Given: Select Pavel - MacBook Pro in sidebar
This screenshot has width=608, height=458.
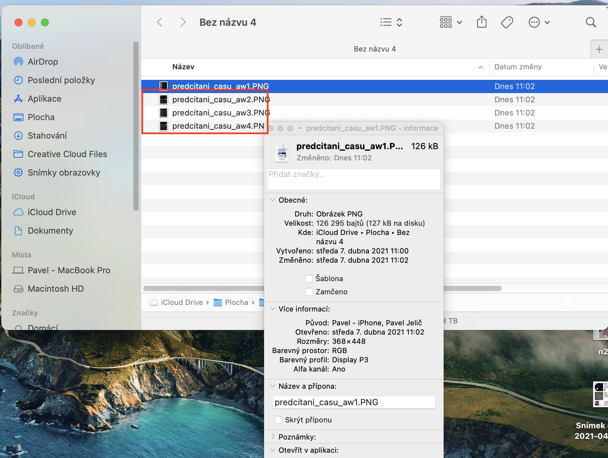Looking at the screenshot, I should [x=61, y=270].
